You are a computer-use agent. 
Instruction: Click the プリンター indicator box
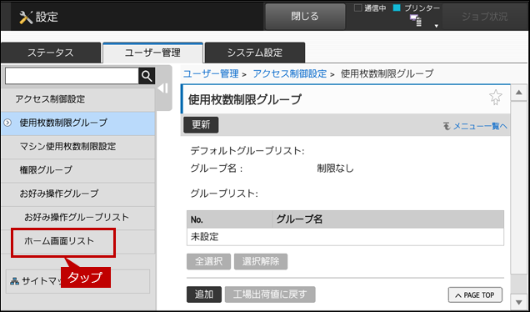pyautogui.click(x=397, y=8)
